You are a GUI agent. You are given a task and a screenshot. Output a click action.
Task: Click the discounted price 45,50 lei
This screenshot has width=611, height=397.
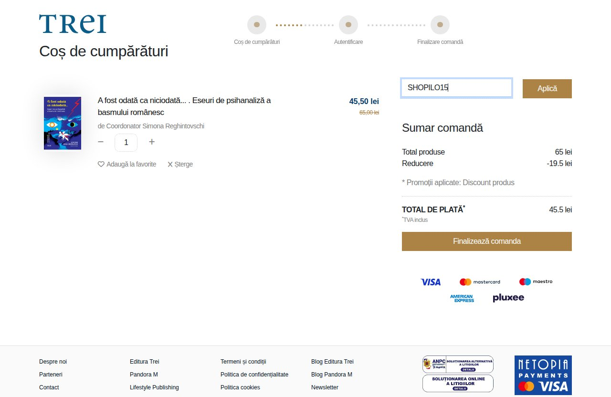click(x=364, y=101)
